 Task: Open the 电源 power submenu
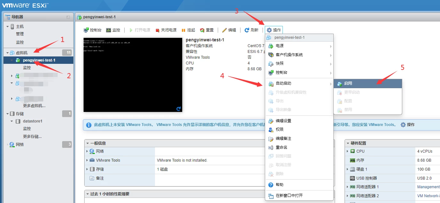click(x=299, y=46)
